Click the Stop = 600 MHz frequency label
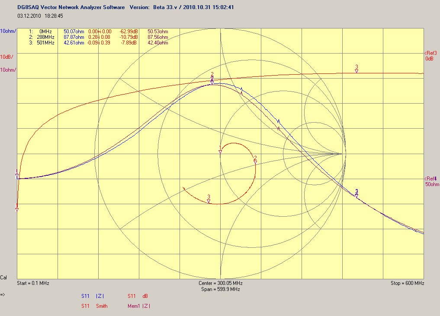Viewport: 440px width, 316px height. coord(407,283)
